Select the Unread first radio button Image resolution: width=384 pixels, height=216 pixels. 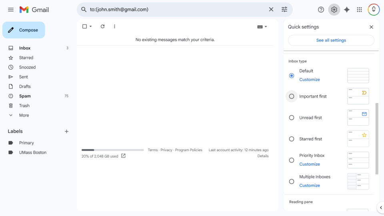[x=292, y=118]
